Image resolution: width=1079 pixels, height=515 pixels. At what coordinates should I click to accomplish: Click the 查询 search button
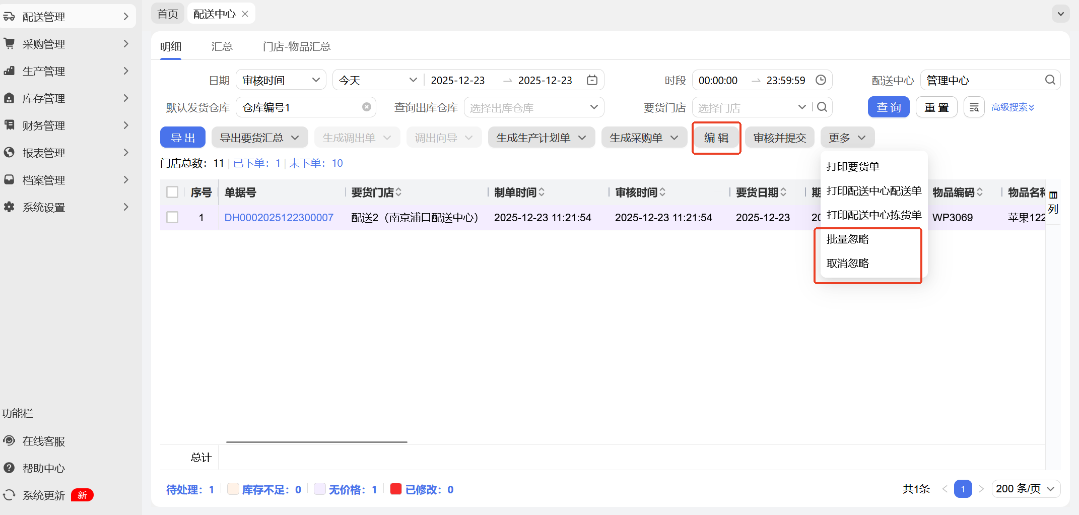click(889, 107)
